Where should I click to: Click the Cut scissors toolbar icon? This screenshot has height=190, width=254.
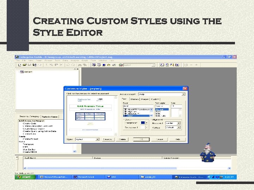pyautogui.click(x=46, y=65)
